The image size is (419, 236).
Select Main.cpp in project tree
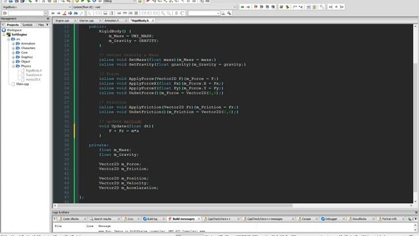[22, 84]
